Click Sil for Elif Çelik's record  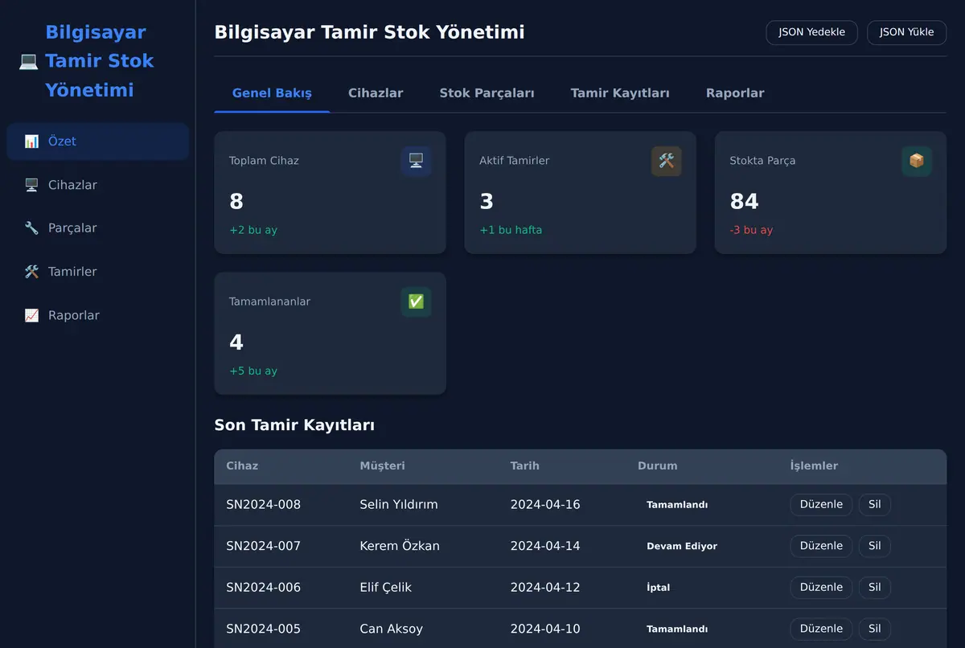pyautogui.click(x=874, y=588)
